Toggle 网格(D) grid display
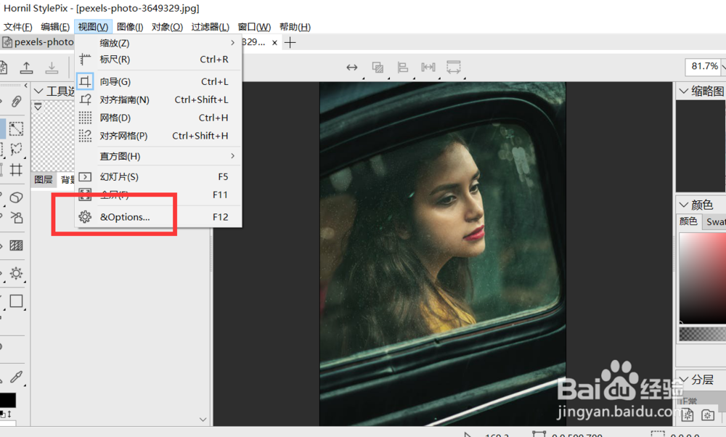Viewport: 726px width, 437px height. pyautogui.click(x=158, y=118)
